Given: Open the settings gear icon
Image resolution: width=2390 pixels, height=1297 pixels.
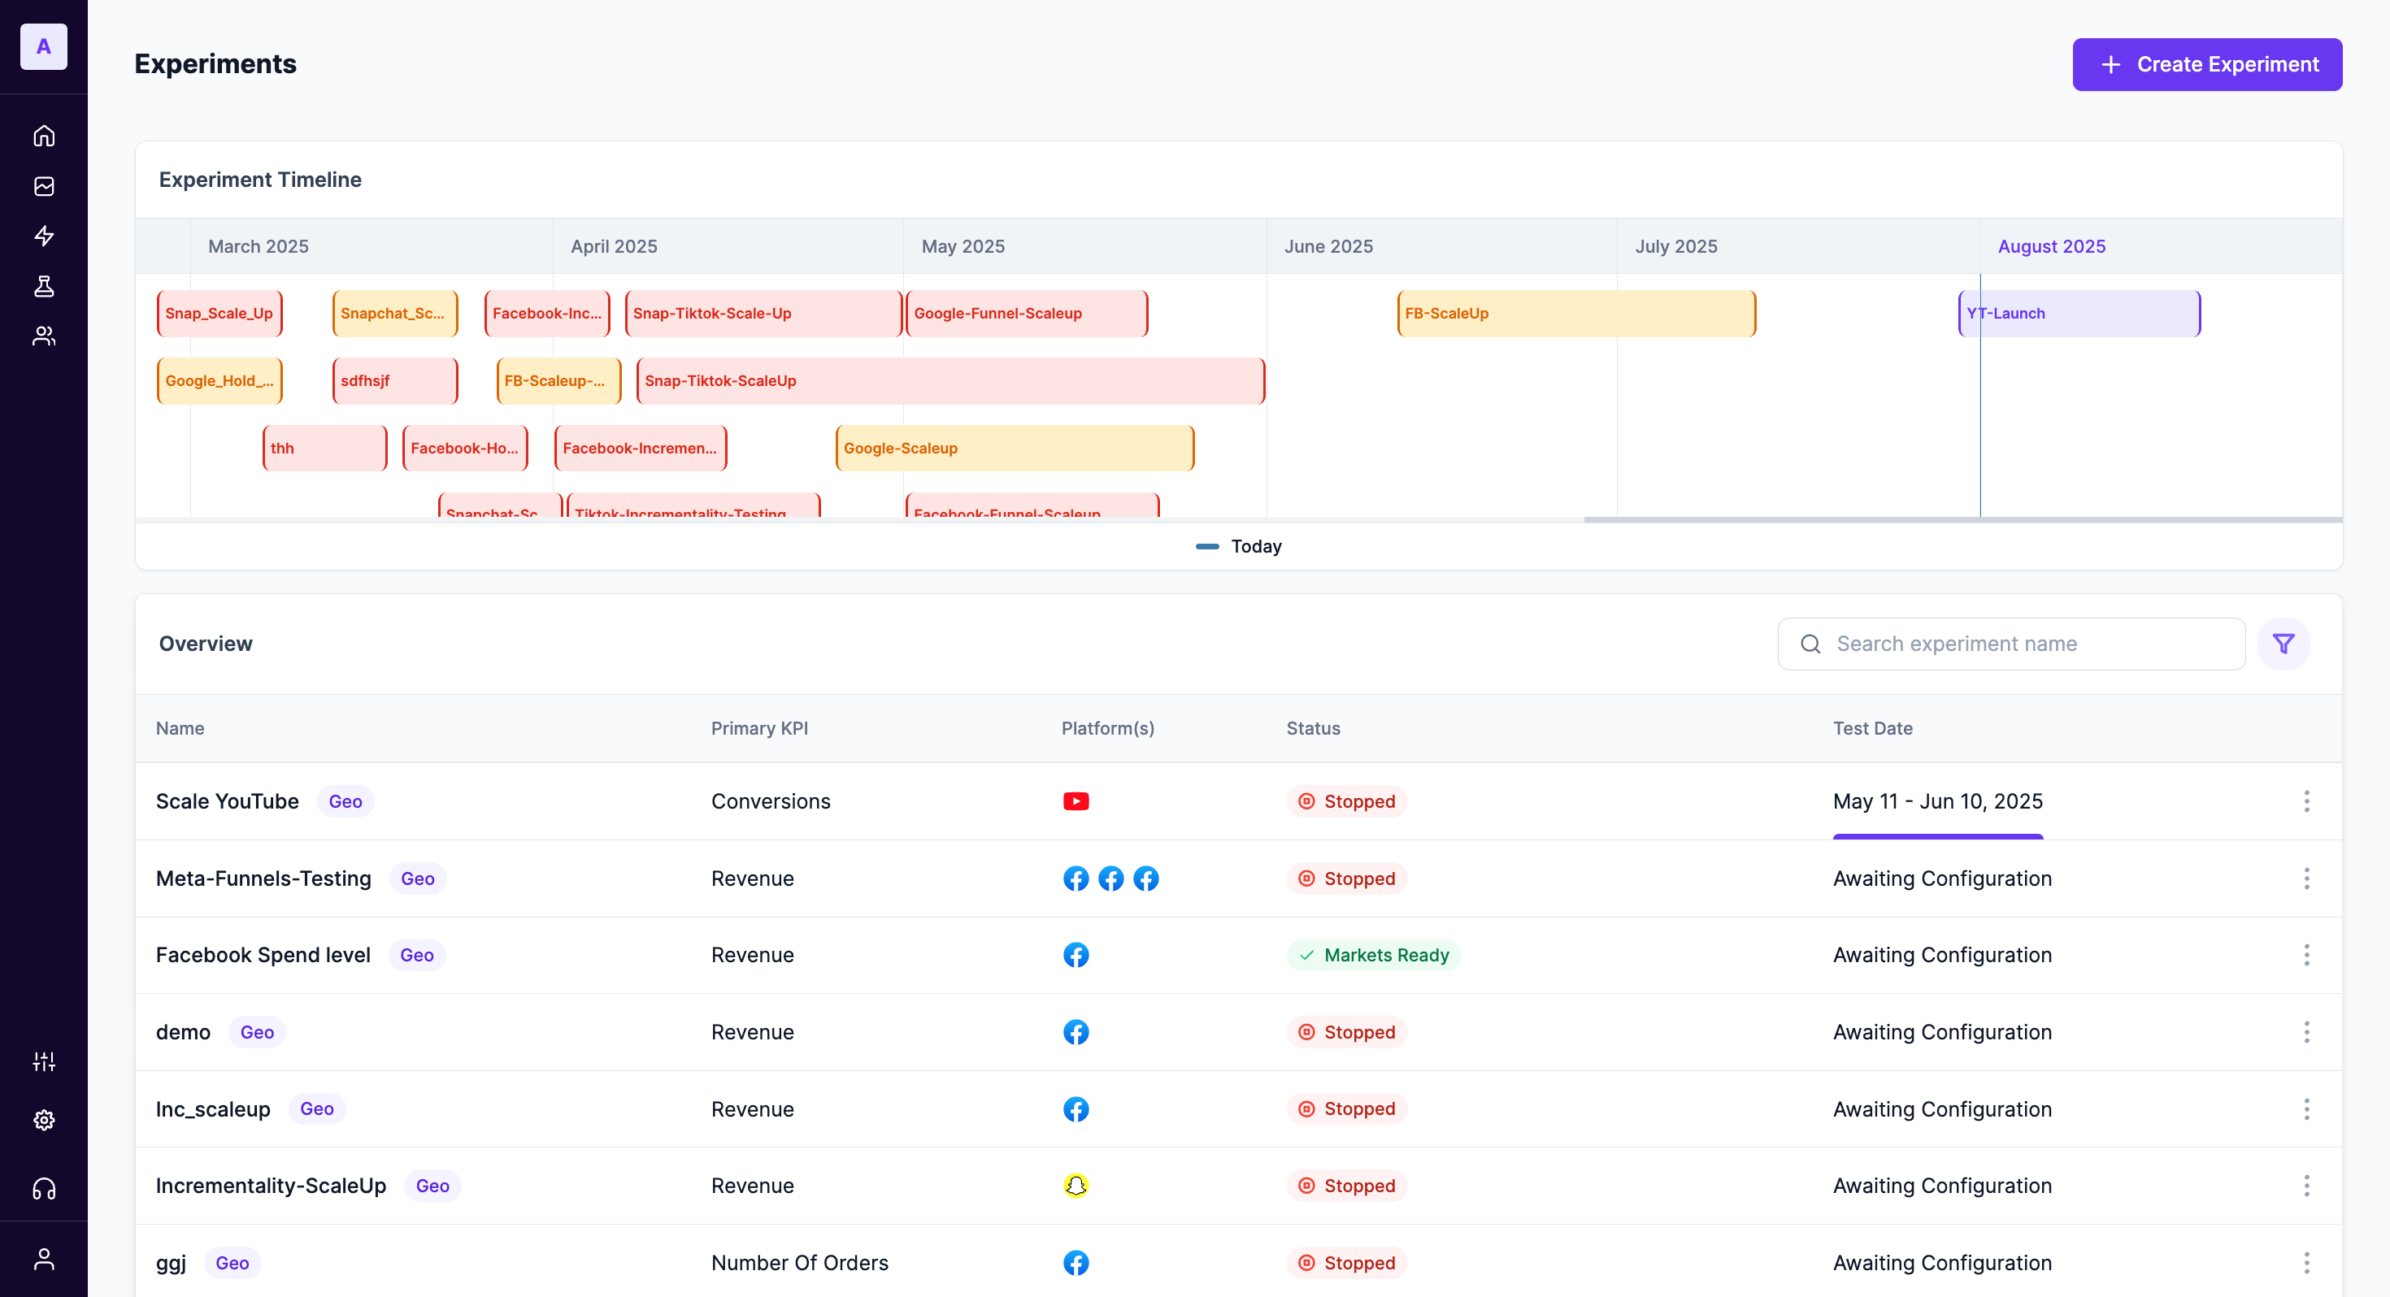Looking at the screenshot, I should pos(44,1121).
